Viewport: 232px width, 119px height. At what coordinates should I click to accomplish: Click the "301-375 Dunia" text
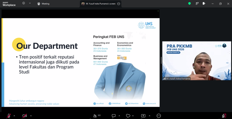click(x=101, y=49)
